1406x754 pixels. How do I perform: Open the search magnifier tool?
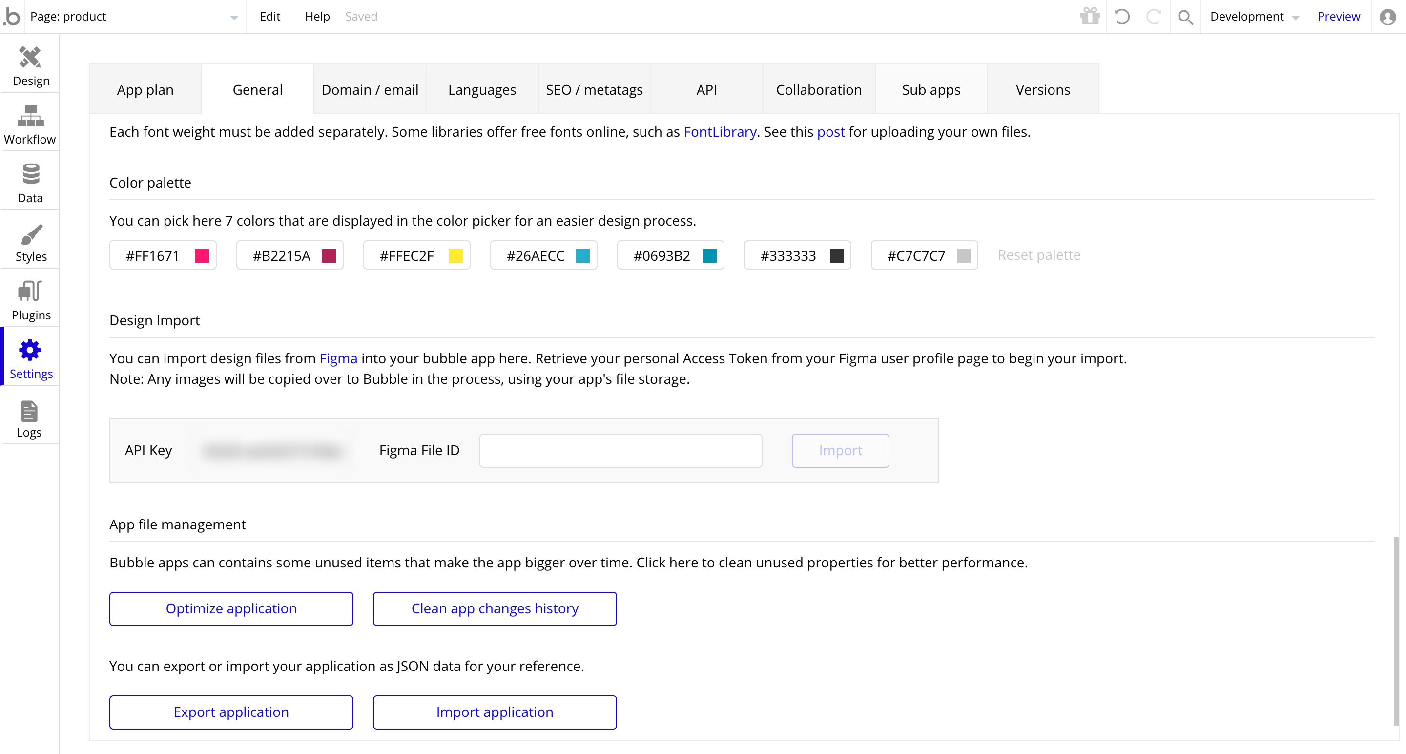click(1184, 17)
